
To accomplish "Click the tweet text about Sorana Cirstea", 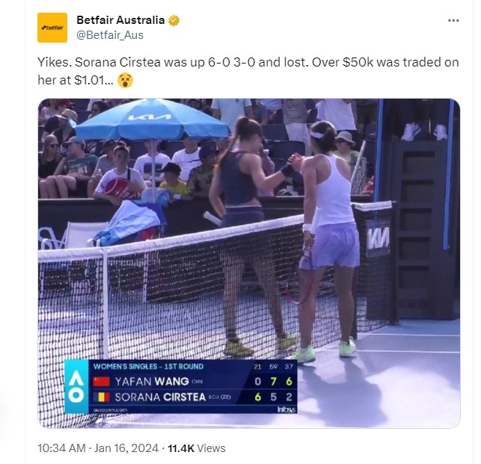I will (x=248, y=71).
